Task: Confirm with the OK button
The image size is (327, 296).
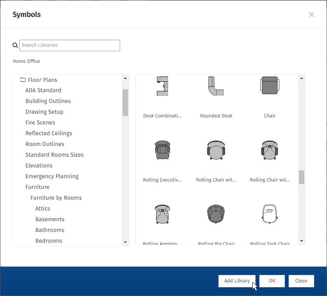Action: pos(272,281)
